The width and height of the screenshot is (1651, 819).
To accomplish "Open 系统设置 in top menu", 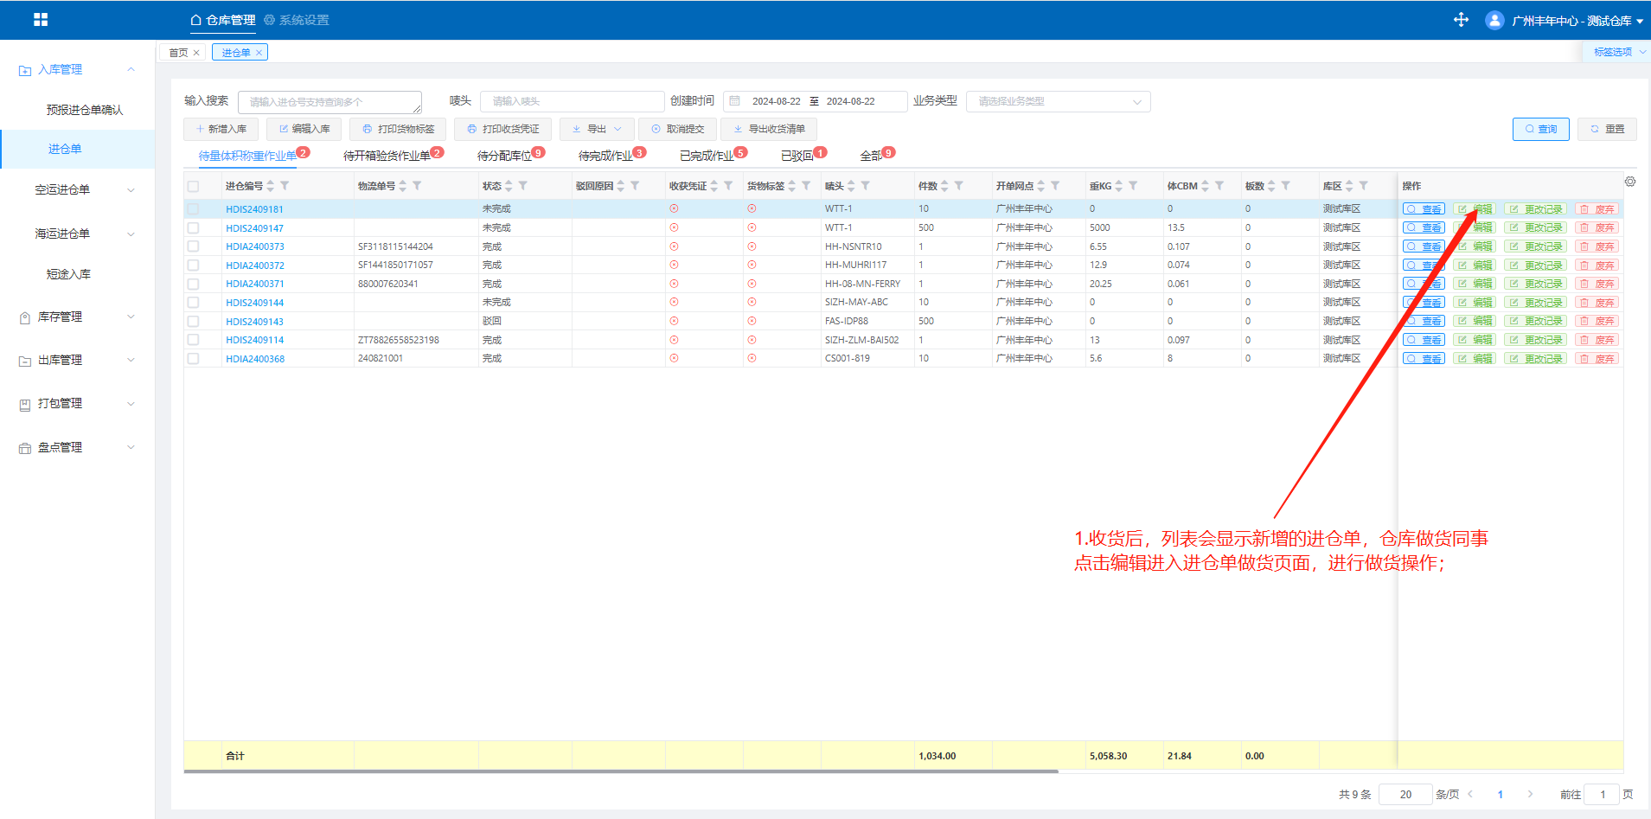I will click(297, 20).
